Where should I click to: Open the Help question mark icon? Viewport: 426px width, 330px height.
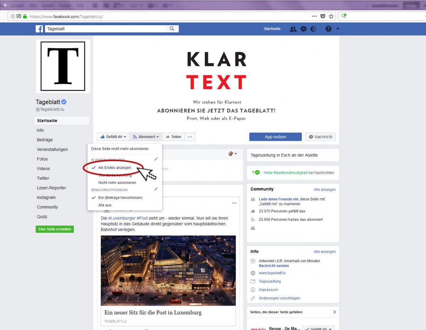click(328, 29)
